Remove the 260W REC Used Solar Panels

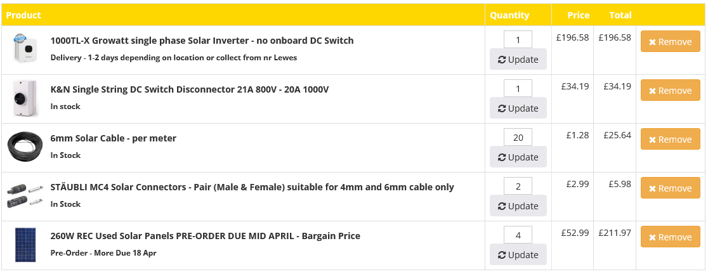[671, 237]
